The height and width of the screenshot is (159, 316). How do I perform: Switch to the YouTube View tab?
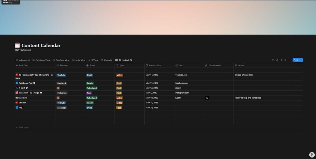pos(61,60)
